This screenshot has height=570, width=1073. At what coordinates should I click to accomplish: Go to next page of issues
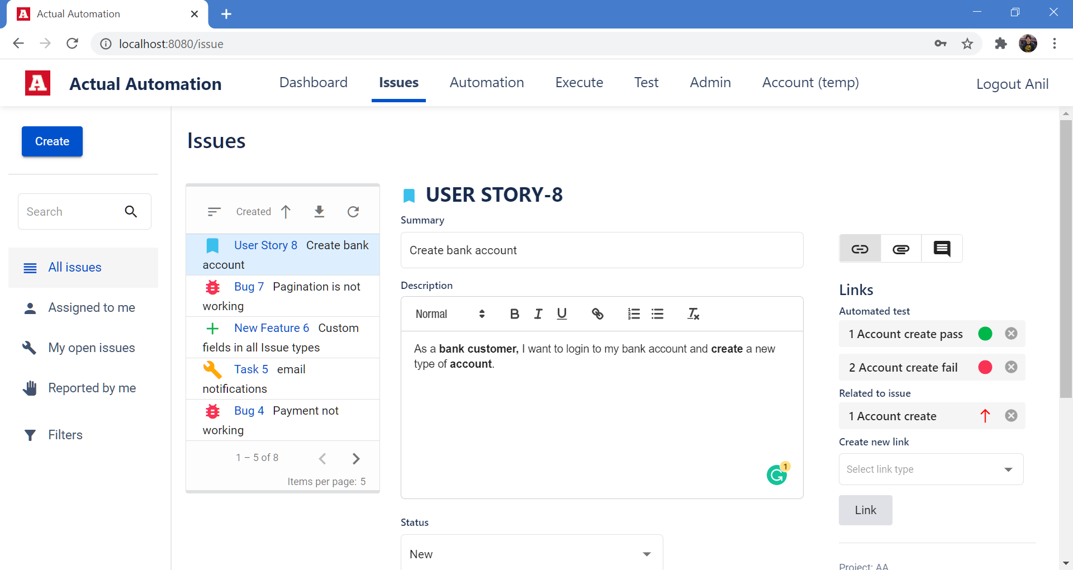[356, 458]
